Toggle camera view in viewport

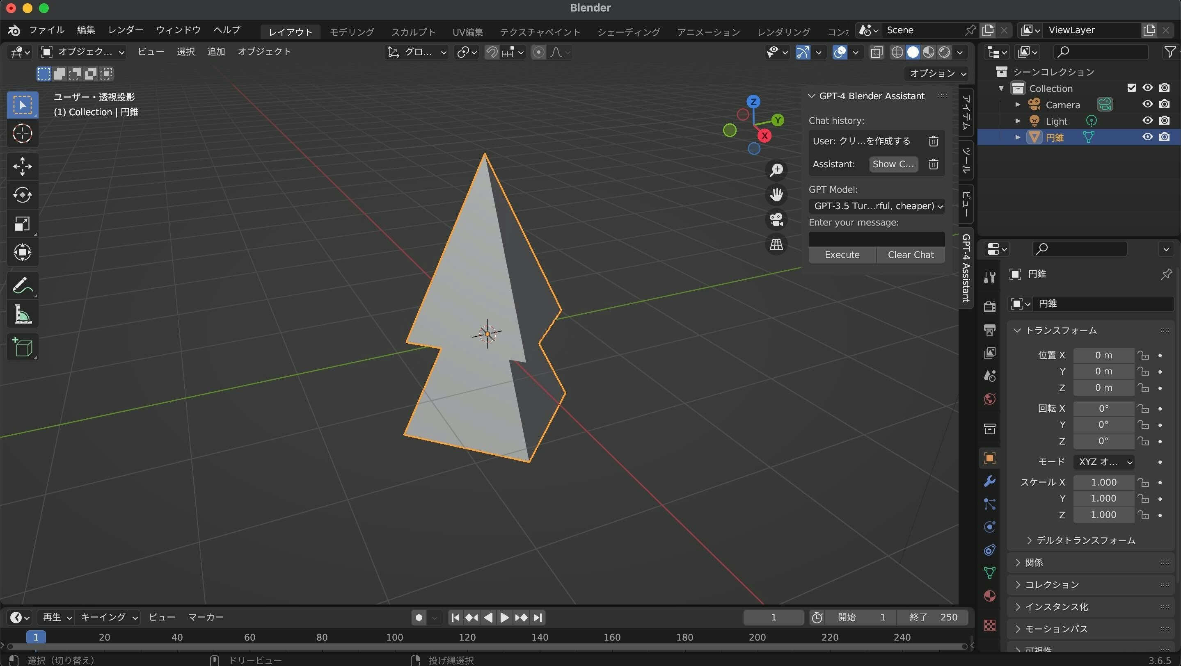(776, 219)
